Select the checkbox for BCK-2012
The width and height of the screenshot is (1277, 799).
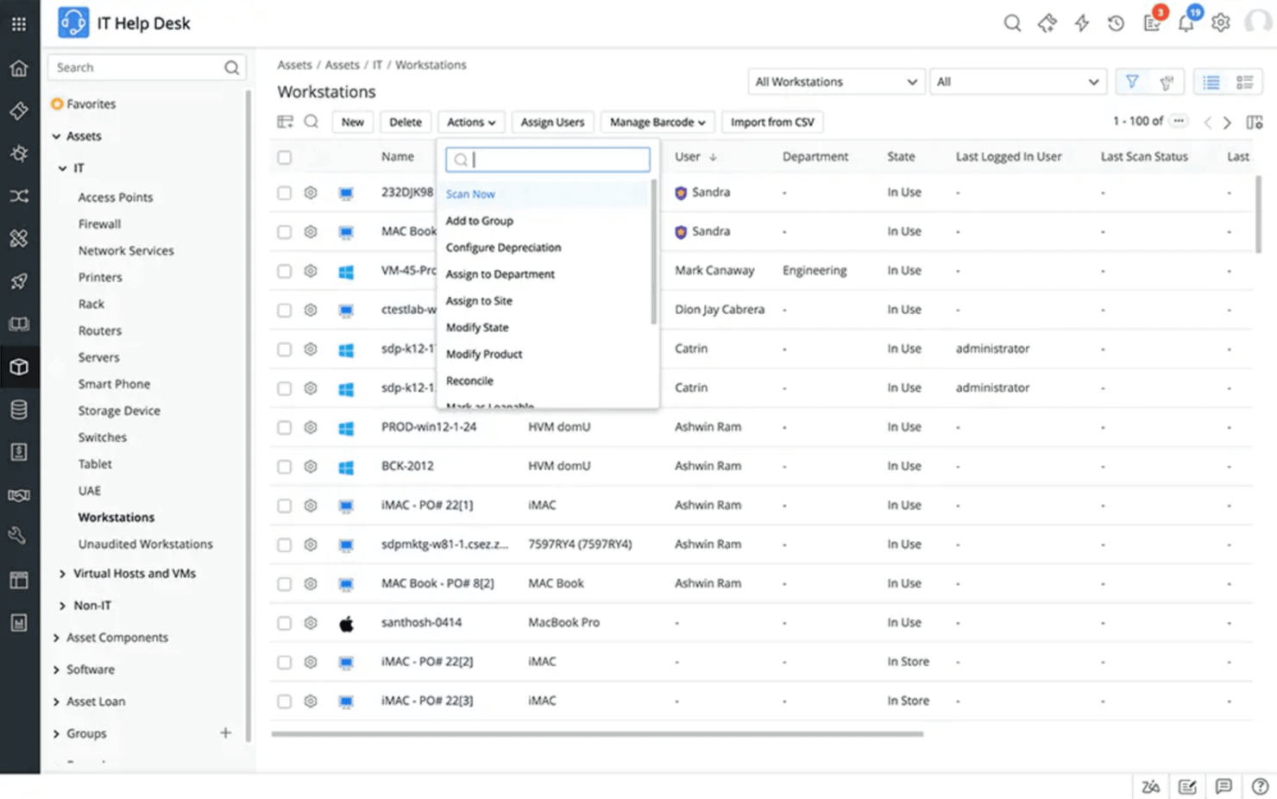pos(284,466)
